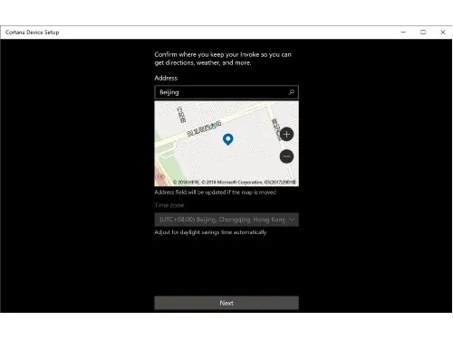The image size is (453, 339).
Task: Click 'Adjust for daylight savings time automatically' text
Action: tap(210, 232)
